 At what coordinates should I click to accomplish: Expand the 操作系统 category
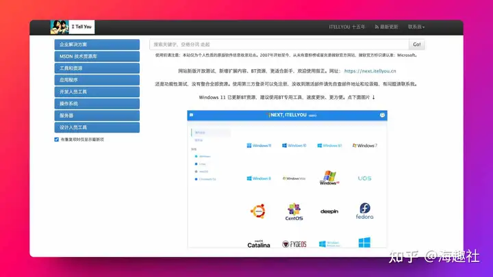[x=88, y=103]
